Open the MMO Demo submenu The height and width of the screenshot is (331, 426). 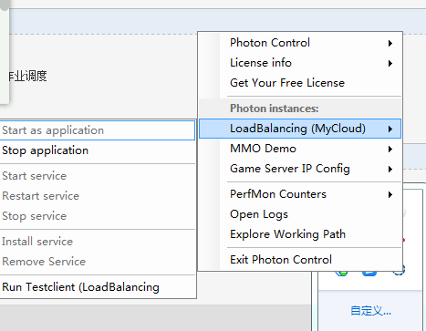[x=300, y=149]
